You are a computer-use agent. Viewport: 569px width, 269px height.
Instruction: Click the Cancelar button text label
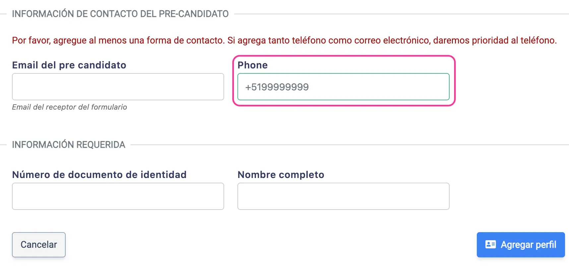38,244
